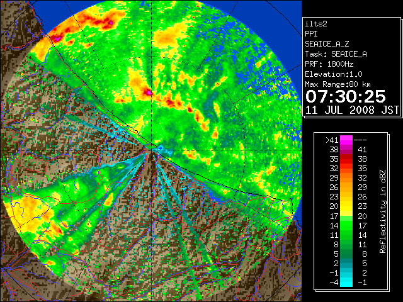
Task: Click the "PRF: 1800Hz" value
Action: [x=329, y=64]
